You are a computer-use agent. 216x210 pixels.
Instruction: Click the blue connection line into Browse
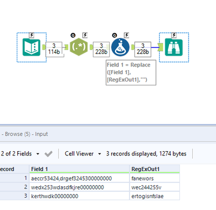tap(155, 48)
